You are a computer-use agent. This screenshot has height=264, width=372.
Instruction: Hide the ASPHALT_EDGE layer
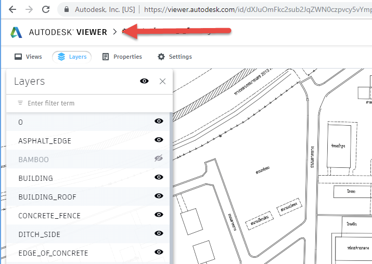tap(159, 140)
